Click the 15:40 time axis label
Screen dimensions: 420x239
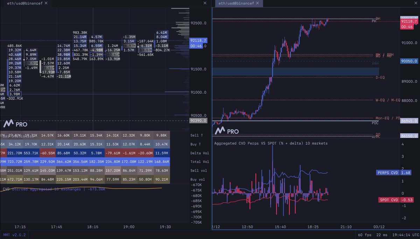[280, 227]
